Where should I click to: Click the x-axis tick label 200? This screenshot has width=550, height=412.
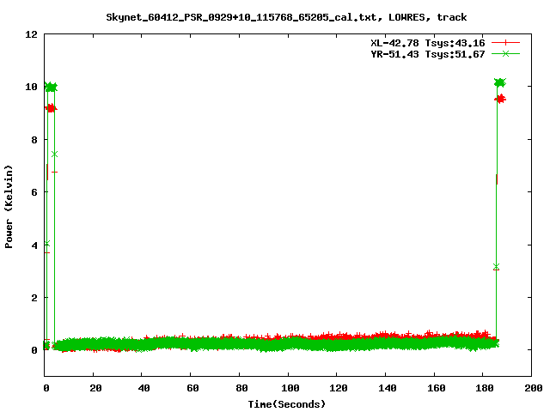[533, 388]
